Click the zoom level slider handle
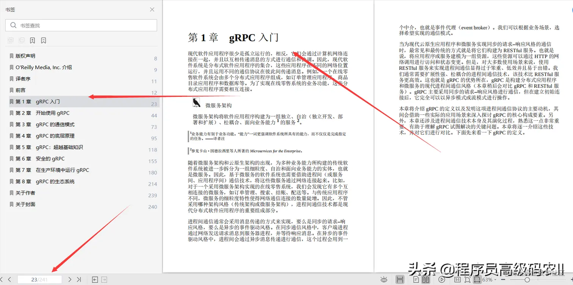 (x=527, y=279)
